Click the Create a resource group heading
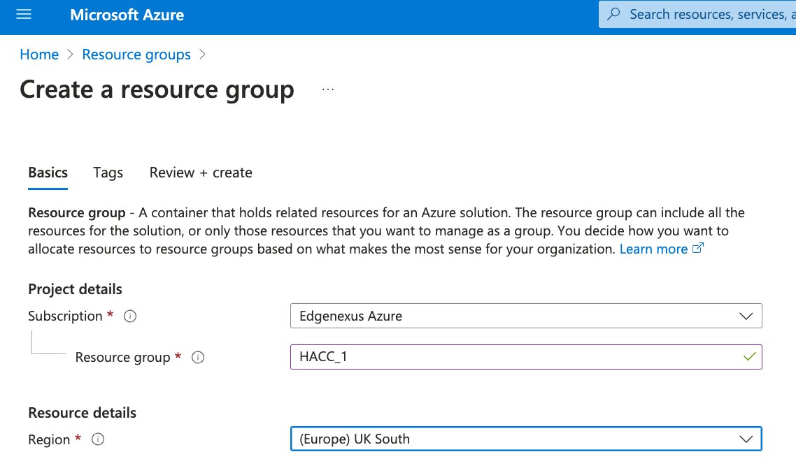 pos(157,89)
